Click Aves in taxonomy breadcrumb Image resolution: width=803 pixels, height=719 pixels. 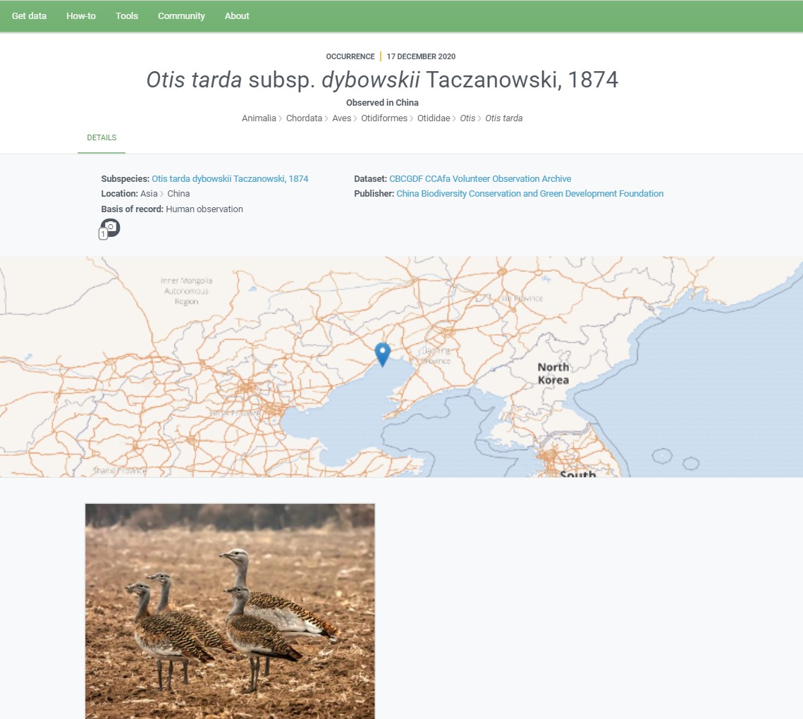(342, 118)
